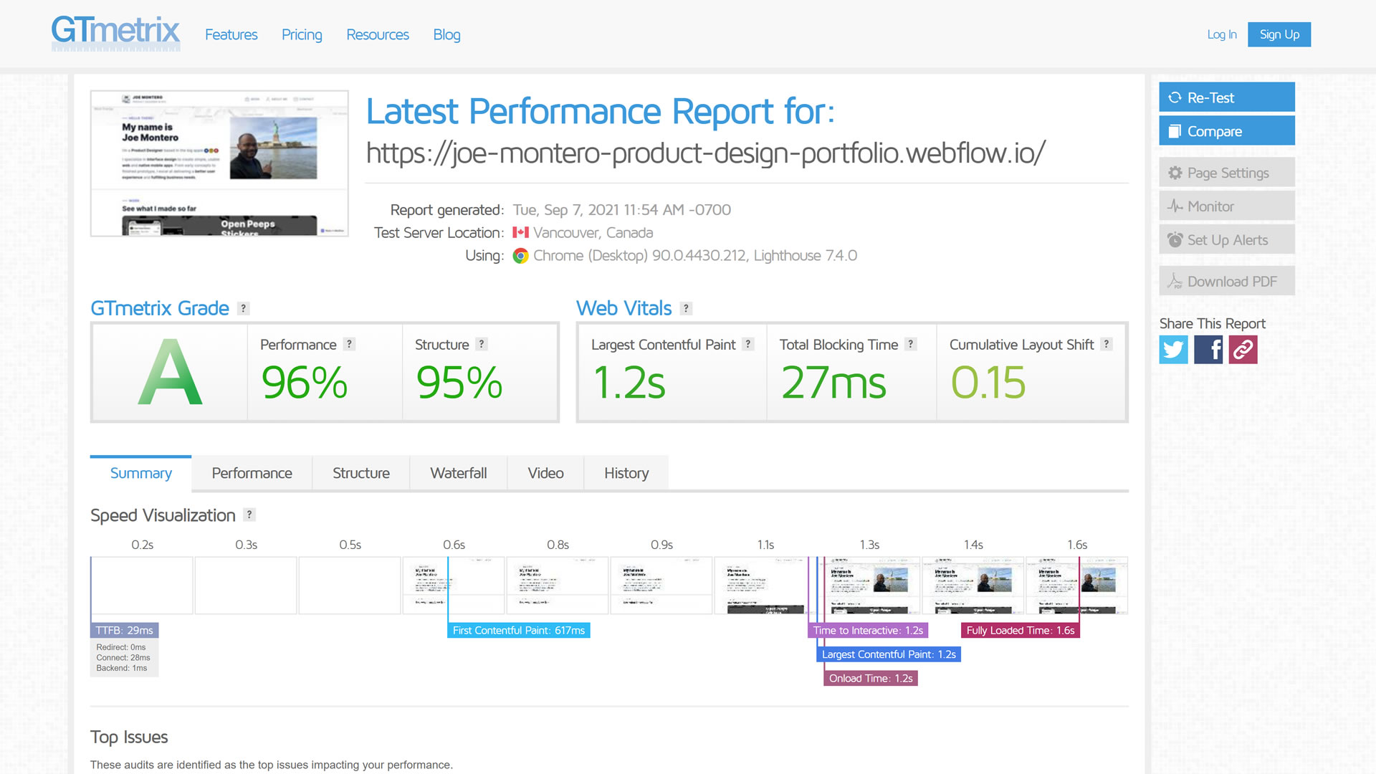Click the 1.1s filmstrip frame
This screenshot has height=774, width=1376.
[765, 586]
